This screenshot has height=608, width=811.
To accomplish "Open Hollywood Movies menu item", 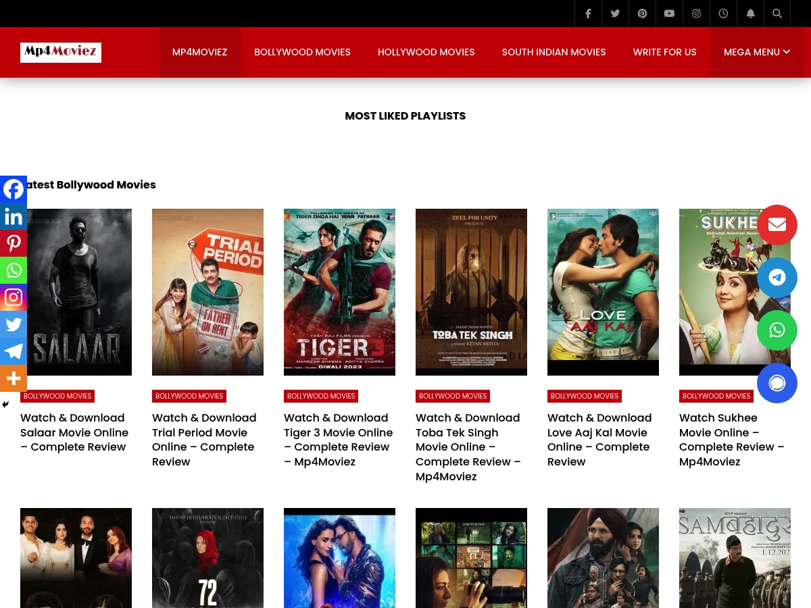I will (x=426, y=52).
